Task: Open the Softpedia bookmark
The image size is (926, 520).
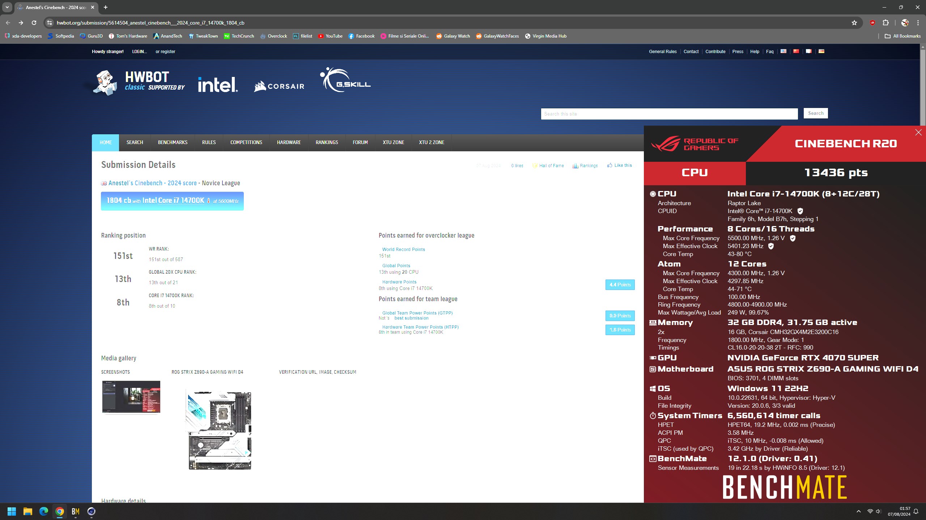Action: tap(61, 36)
